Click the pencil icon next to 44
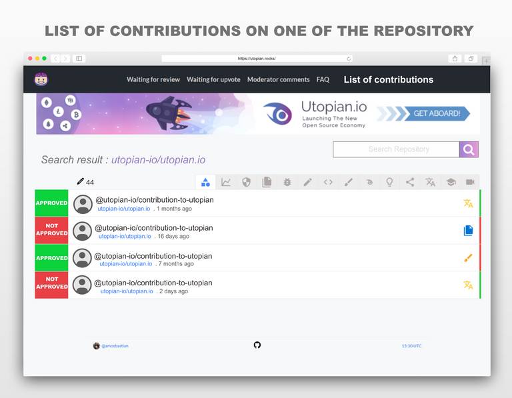This screenshot has width=512, height=398. pos(80,181)
